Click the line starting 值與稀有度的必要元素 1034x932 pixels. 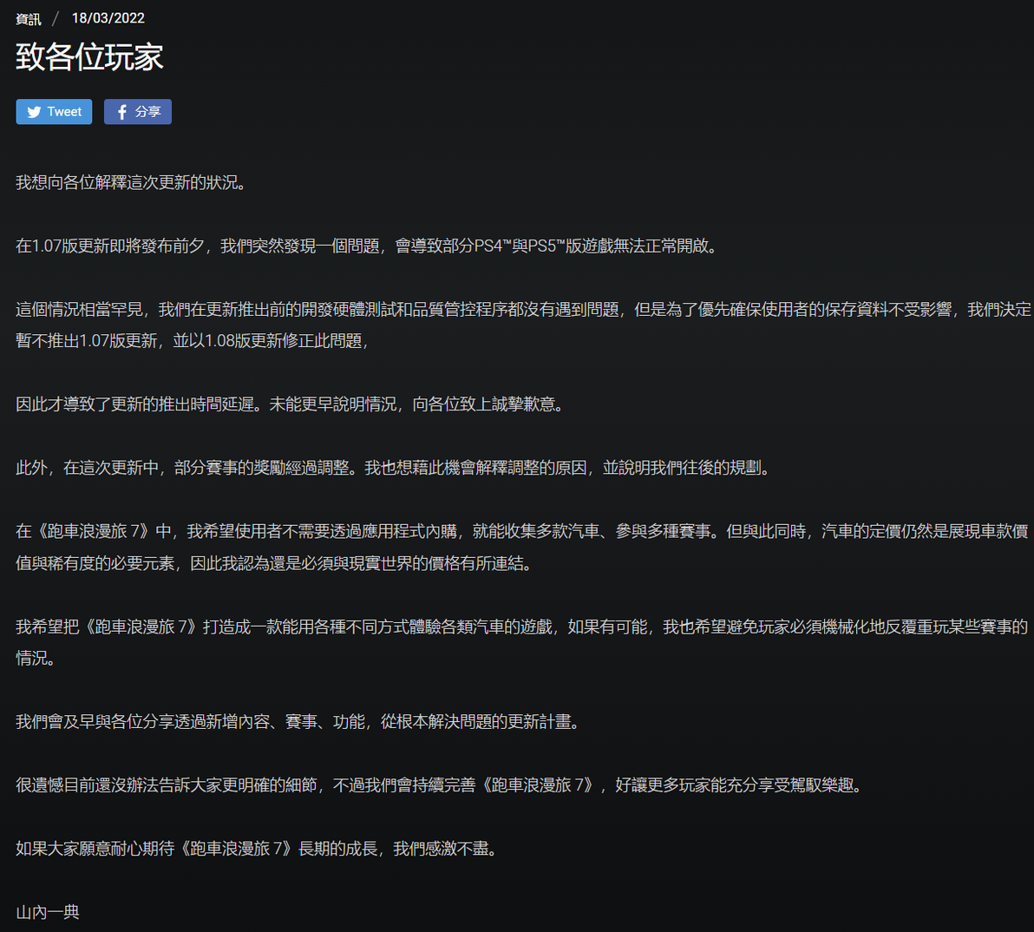click(275, 563)
